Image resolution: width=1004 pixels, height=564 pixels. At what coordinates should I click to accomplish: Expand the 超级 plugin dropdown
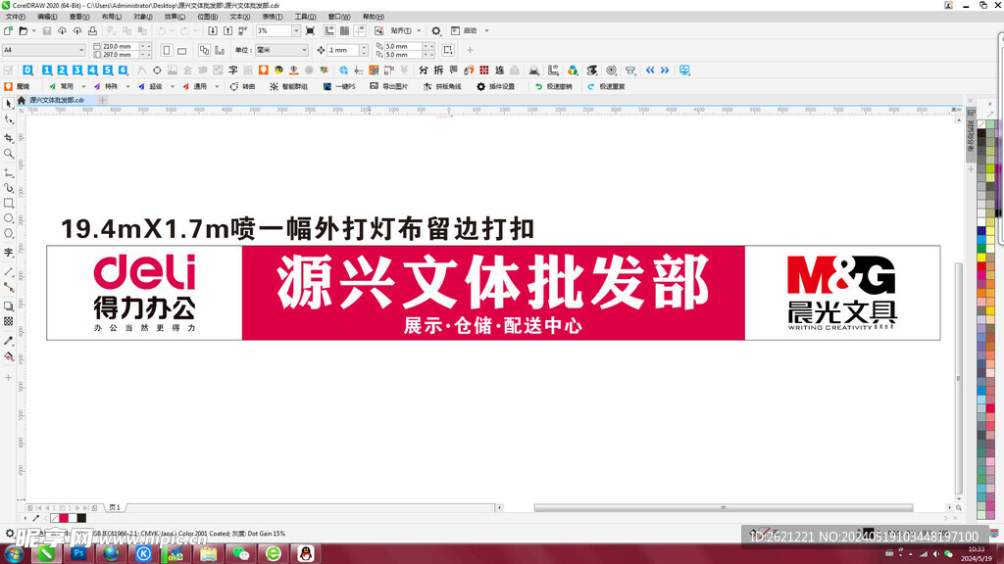click(173, 86)
